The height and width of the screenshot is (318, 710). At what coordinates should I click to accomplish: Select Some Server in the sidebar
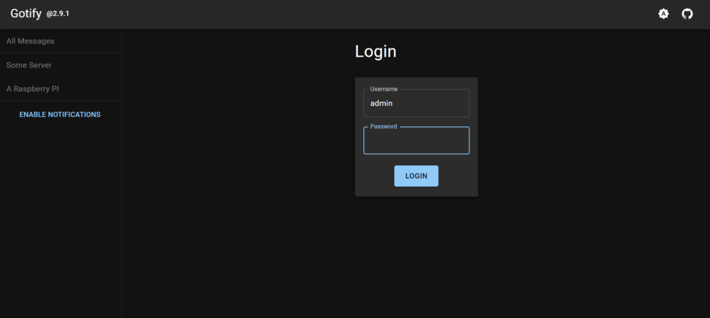pyautogui.click(x=61, y=65)
